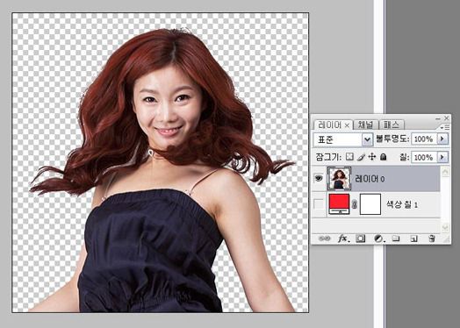Click the chain link icon on 색상 칠 1
Viewport: 460px width, 328px height.
[x=355, y=204]
